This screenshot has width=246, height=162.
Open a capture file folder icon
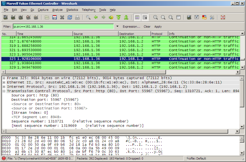[x=47, y=17]
